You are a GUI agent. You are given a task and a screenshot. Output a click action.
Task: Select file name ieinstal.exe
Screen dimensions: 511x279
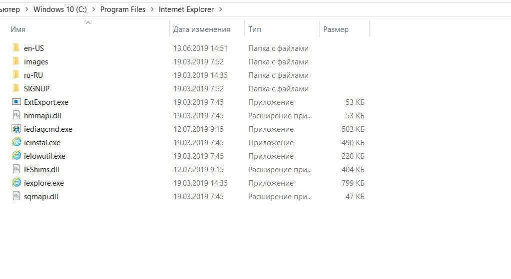pos(42,143)
